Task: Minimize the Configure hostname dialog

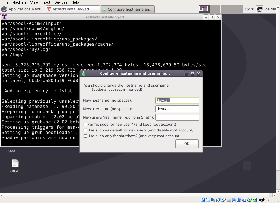Action: point(186,73)
